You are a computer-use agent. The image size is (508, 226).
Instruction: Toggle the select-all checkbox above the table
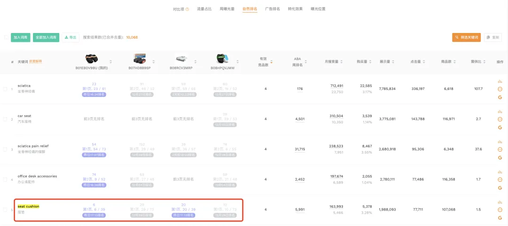pyautogui.click(x=6, y=37)
